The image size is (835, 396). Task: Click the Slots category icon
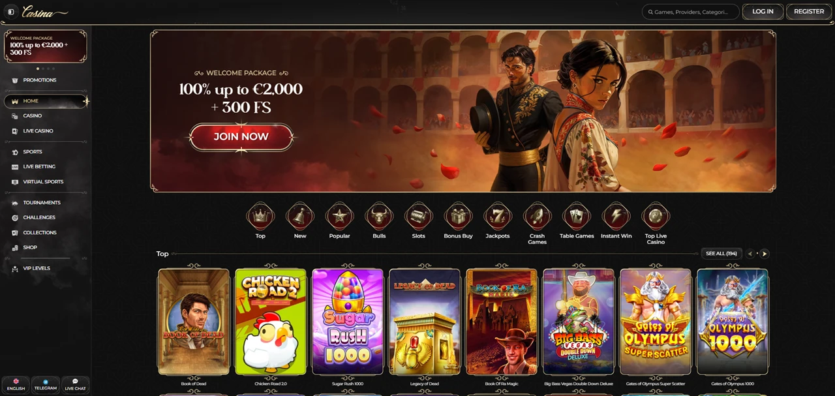tap(419, 216)
